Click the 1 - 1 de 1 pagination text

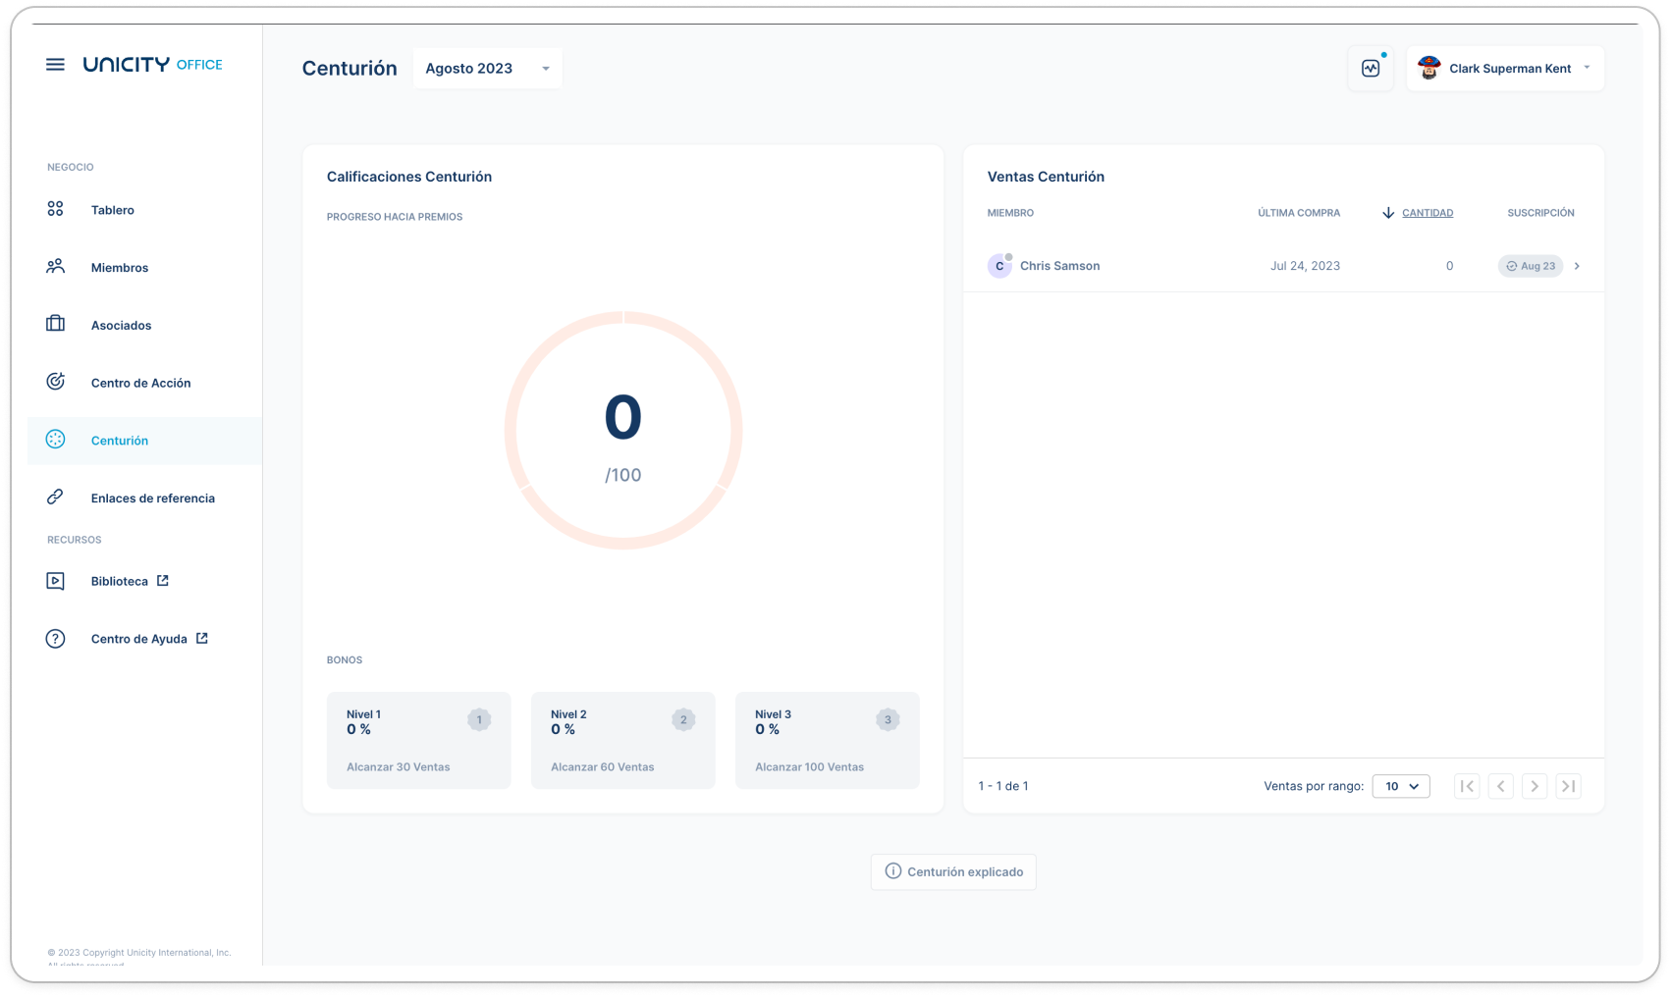(1003, 786)
